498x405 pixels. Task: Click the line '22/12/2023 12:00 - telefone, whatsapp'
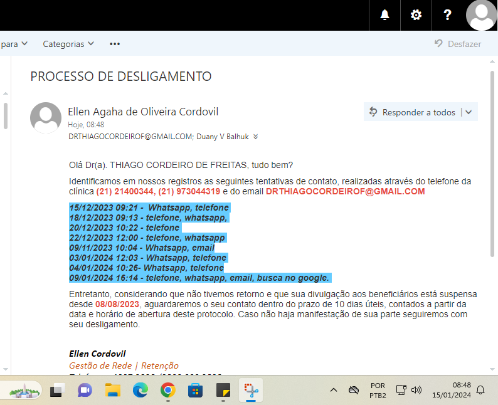click(x=147, y=238)
